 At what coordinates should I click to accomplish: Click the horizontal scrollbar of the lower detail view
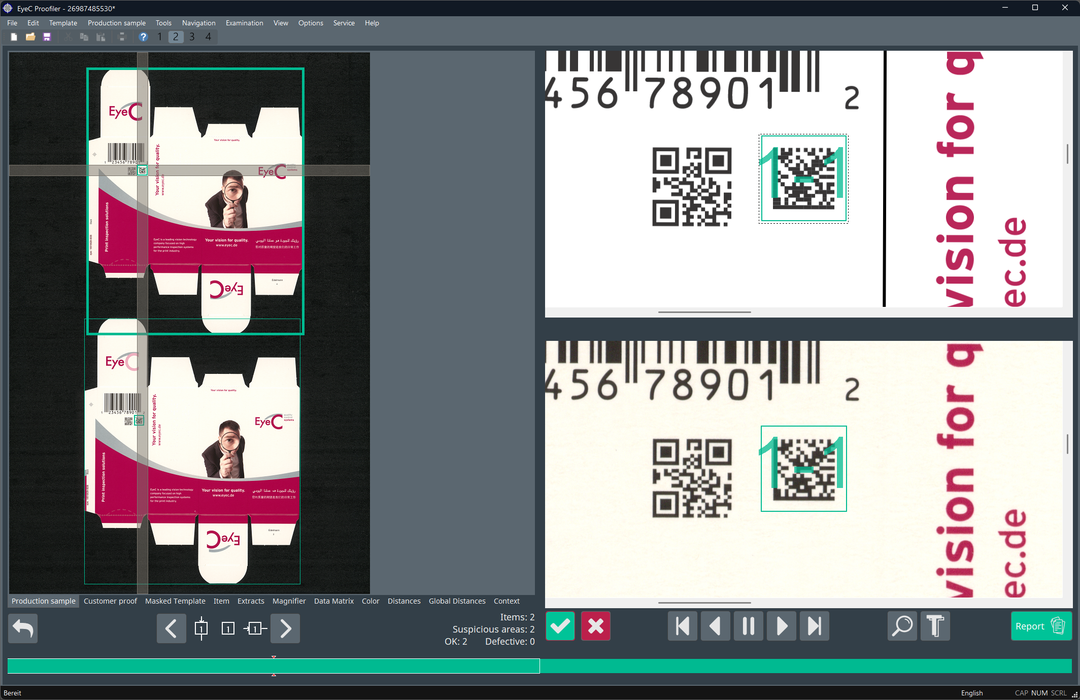pyautogui.click(x=704, y=603)
